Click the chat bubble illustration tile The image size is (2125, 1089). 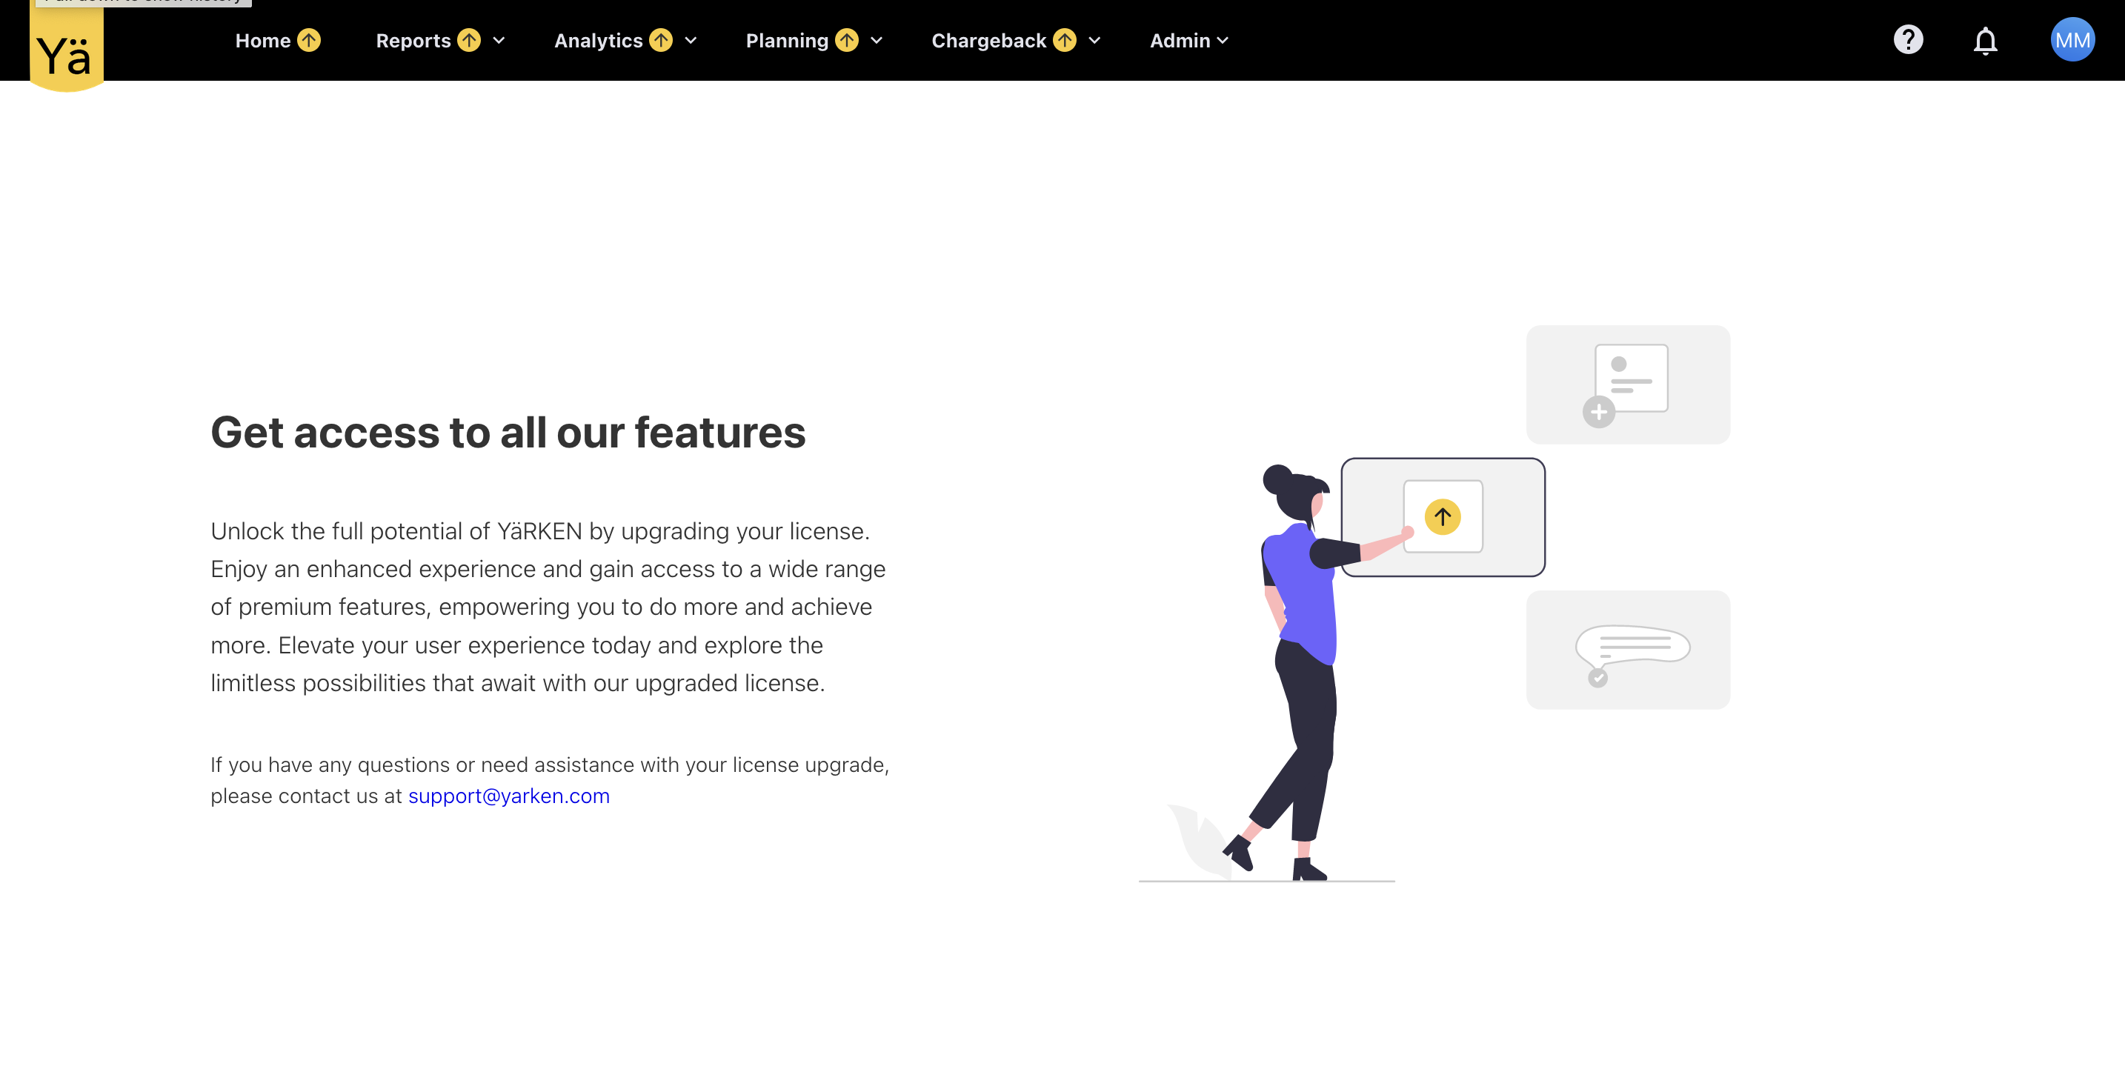click(x=1628, y=649)
